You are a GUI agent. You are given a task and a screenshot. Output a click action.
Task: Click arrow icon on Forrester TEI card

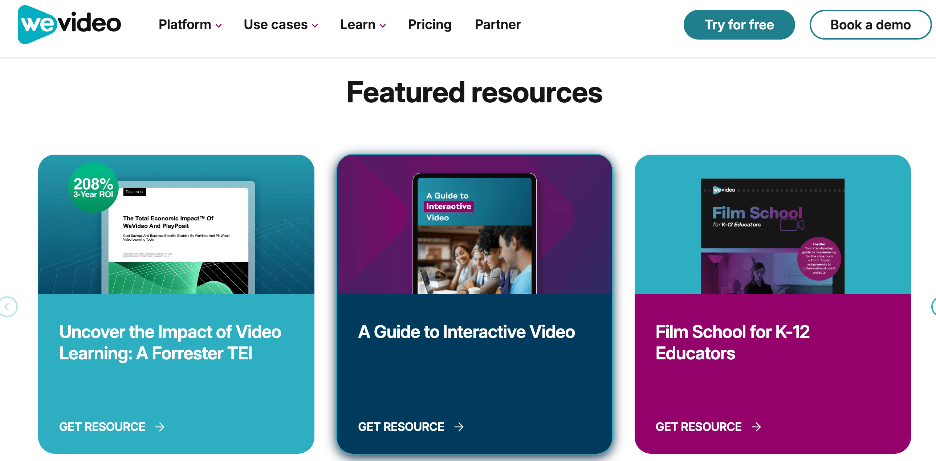160,427
